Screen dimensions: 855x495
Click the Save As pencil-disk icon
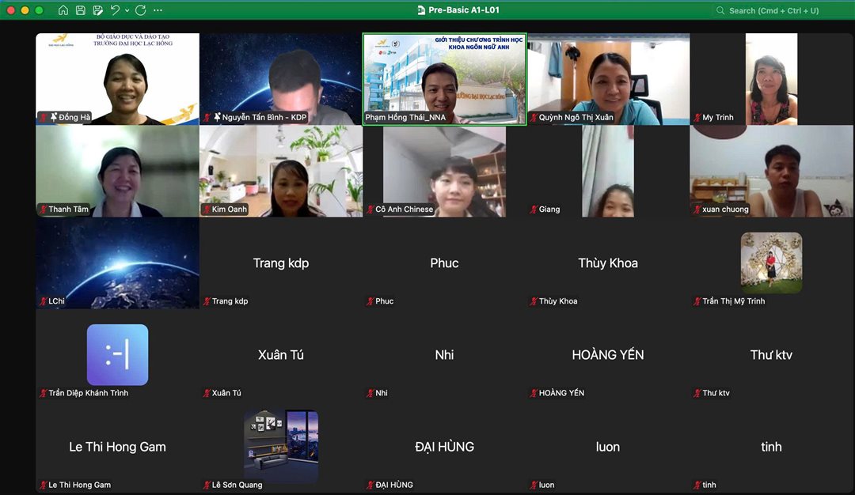coord(97,9)
